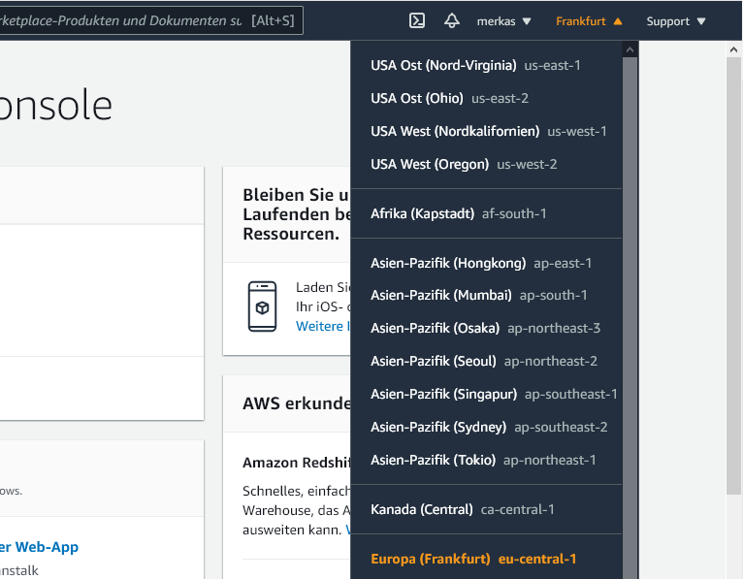743x579 pixels.
Task: Choose USA West (Nordkalifornien) us-west-1
Action: click(488, 132)
